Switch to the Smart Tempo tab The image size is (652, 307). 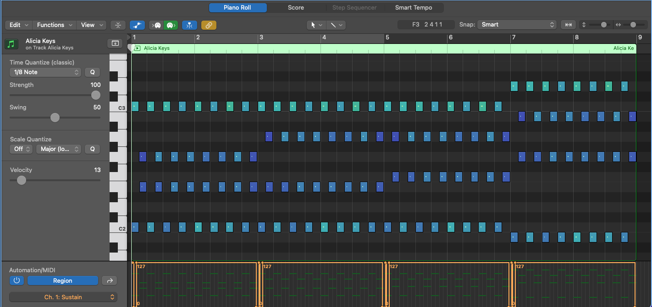point(414,7)
